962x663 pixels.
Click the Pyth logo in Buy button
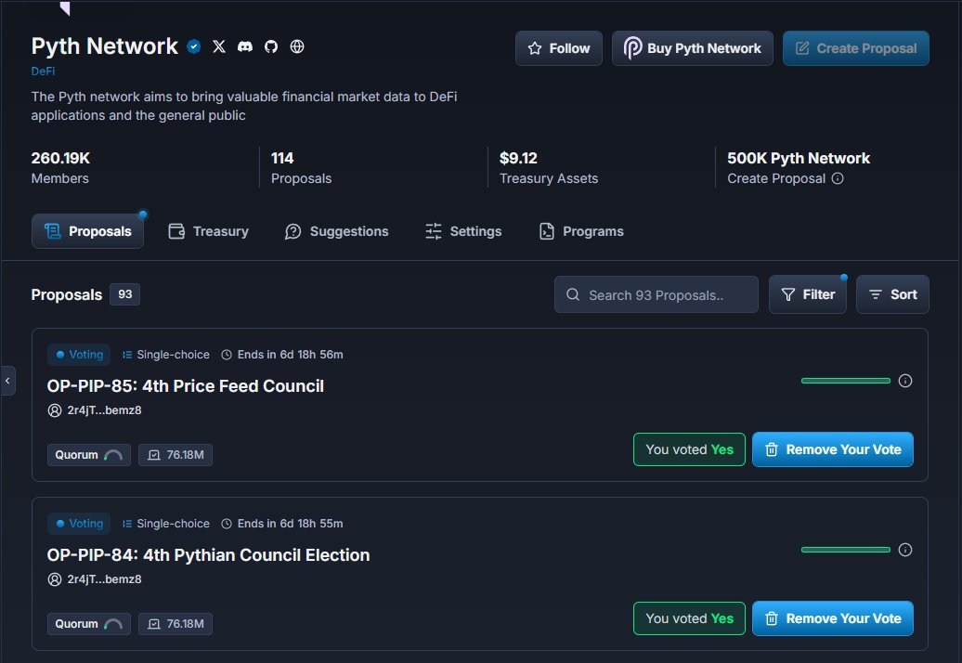click(x=632, y=48)
